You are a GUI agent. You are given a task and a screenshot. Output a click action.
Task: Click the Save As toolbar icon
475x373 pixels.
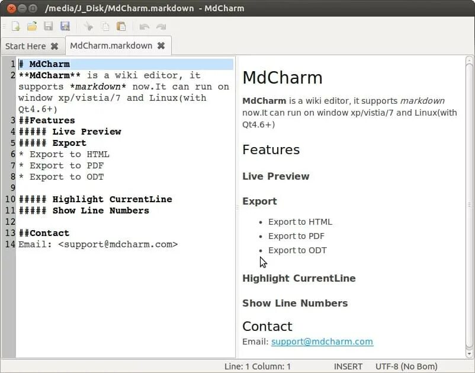coord(65,26)
